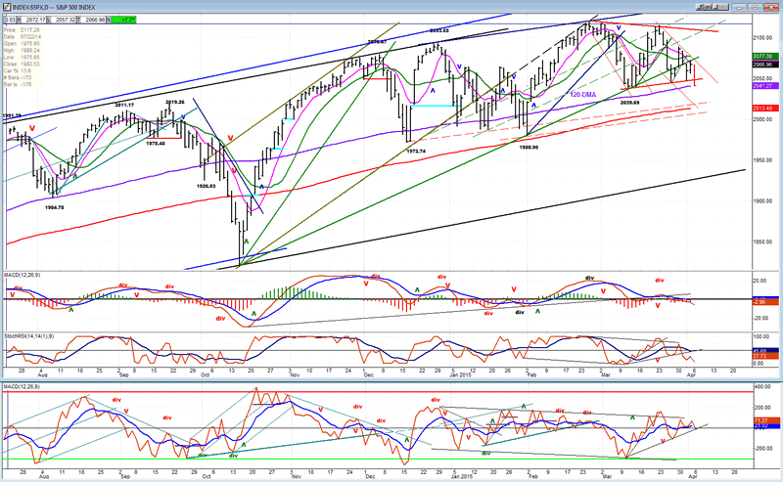783x482 pixels.
Task: Click the black 2066.96 last price label on the axis
Action: tap(764, 64)
